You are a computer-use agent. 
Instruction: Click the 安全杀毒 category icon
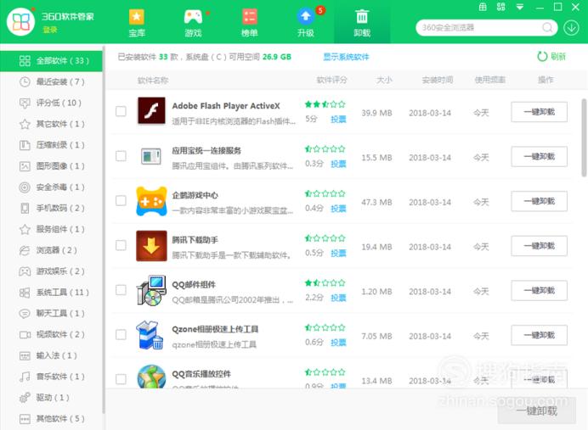25,187
